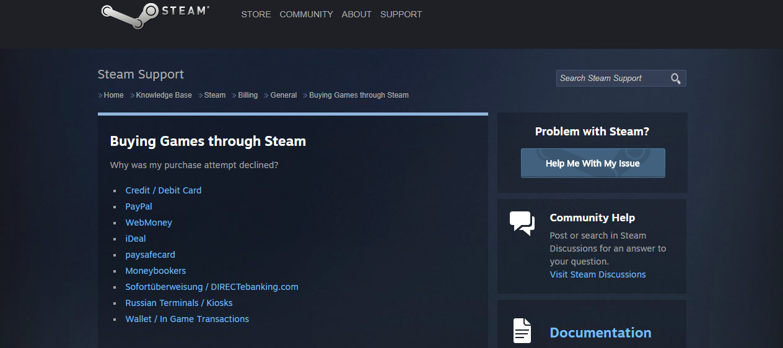Open the Moneybookers link
Screen dimensions: 783x348
pos(155,271)
